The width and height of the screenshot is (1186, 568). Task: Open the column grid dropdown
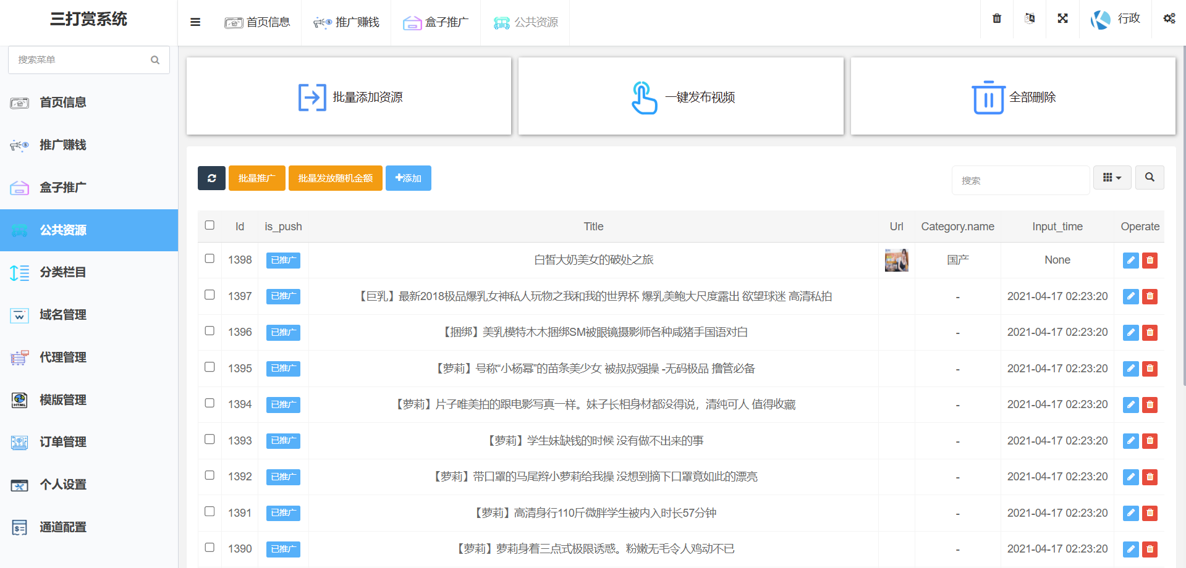coord(1112,178)
